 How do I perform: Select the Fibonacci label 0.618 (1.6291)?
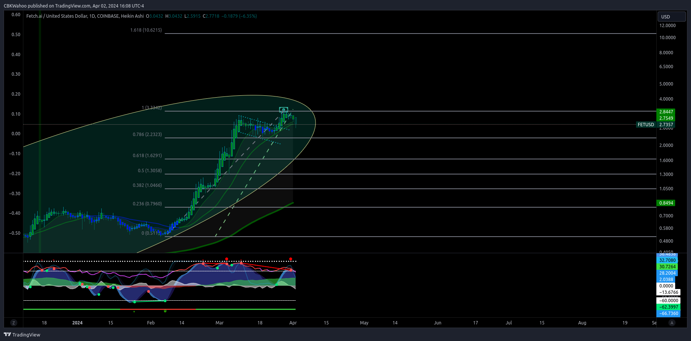click(147, 156)
